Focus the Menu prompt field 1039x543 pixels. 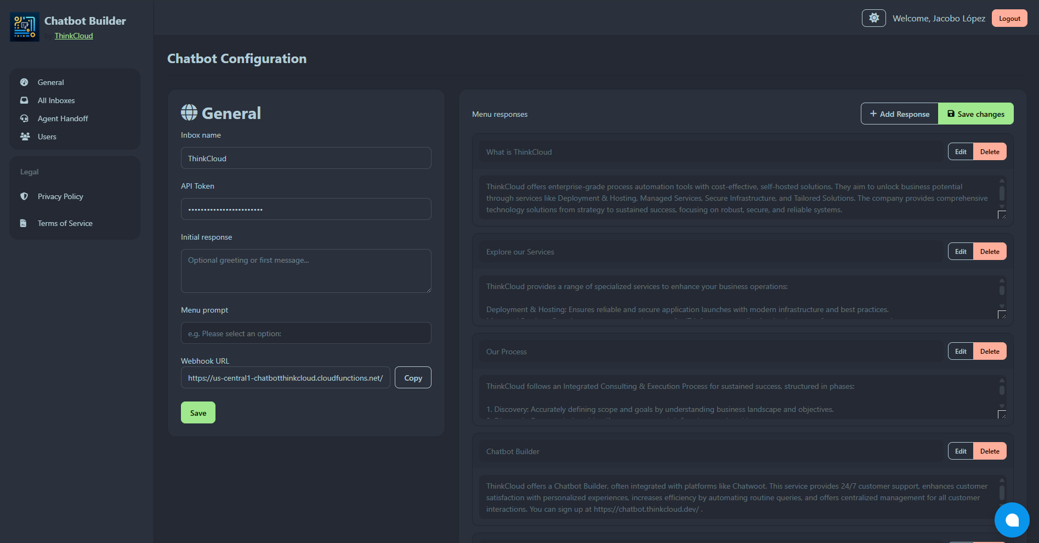tap(306, 333)
